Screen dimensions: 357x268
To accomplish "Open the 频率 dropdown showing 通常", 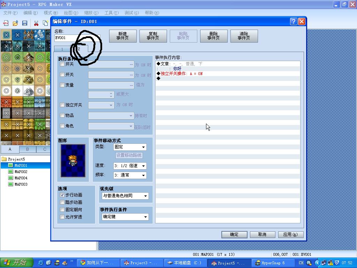I will pos(130,175).
